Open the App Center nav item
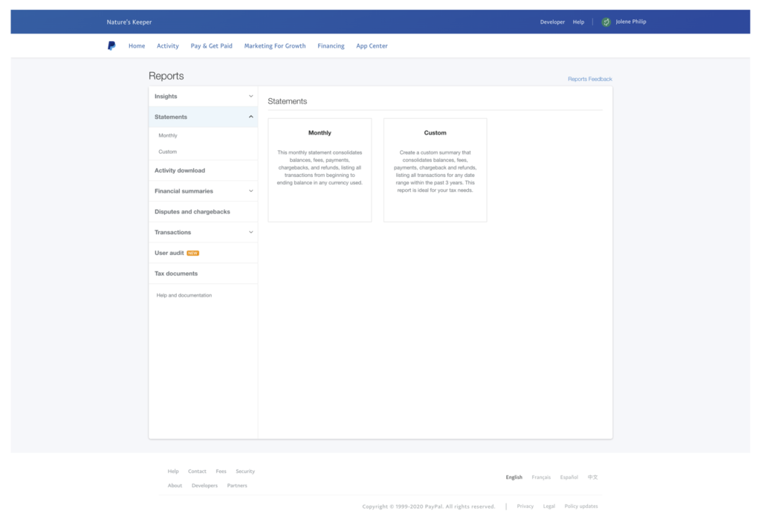The width and height of the screenshot is (761, 531). pos(372,45)
